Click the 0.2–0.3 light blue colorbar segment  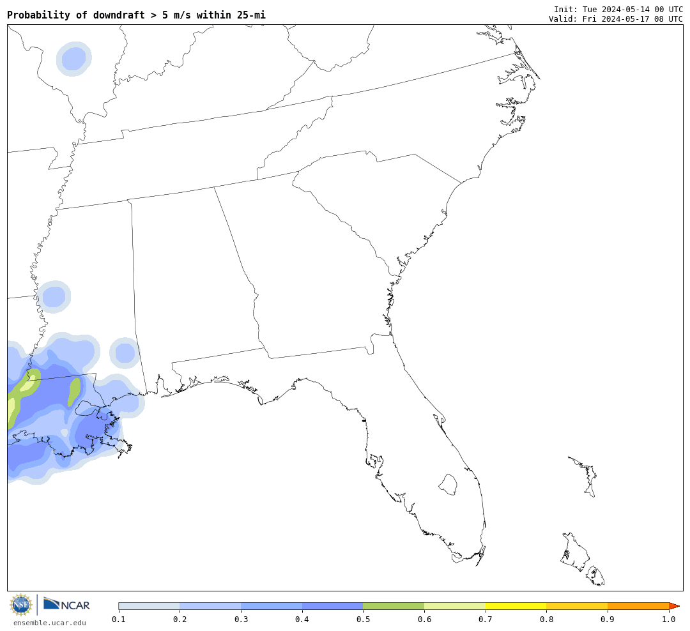click(x=210, y=606)
